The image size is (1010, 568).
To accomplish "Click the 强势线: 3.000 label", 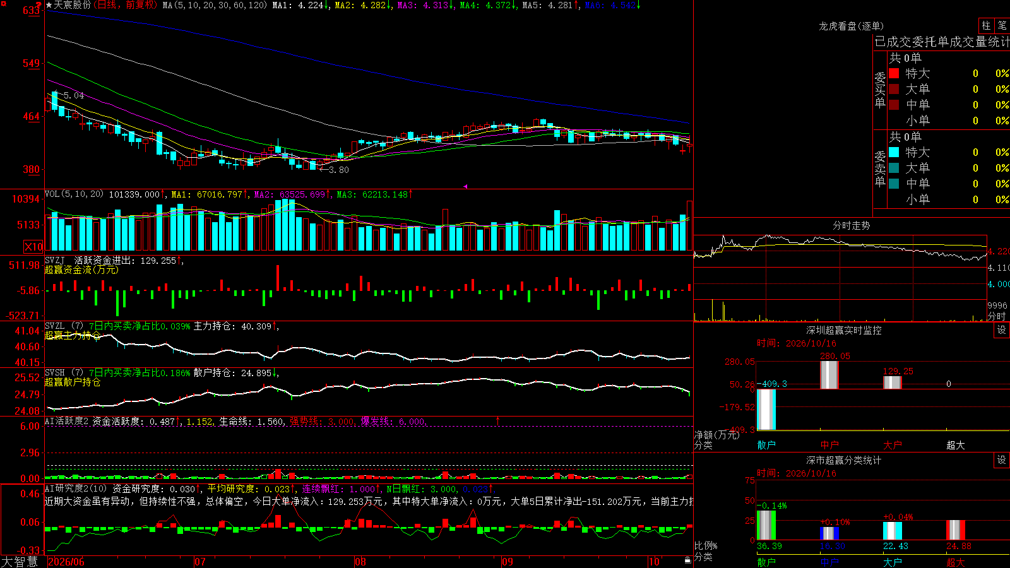I will [x=322, y=421].
